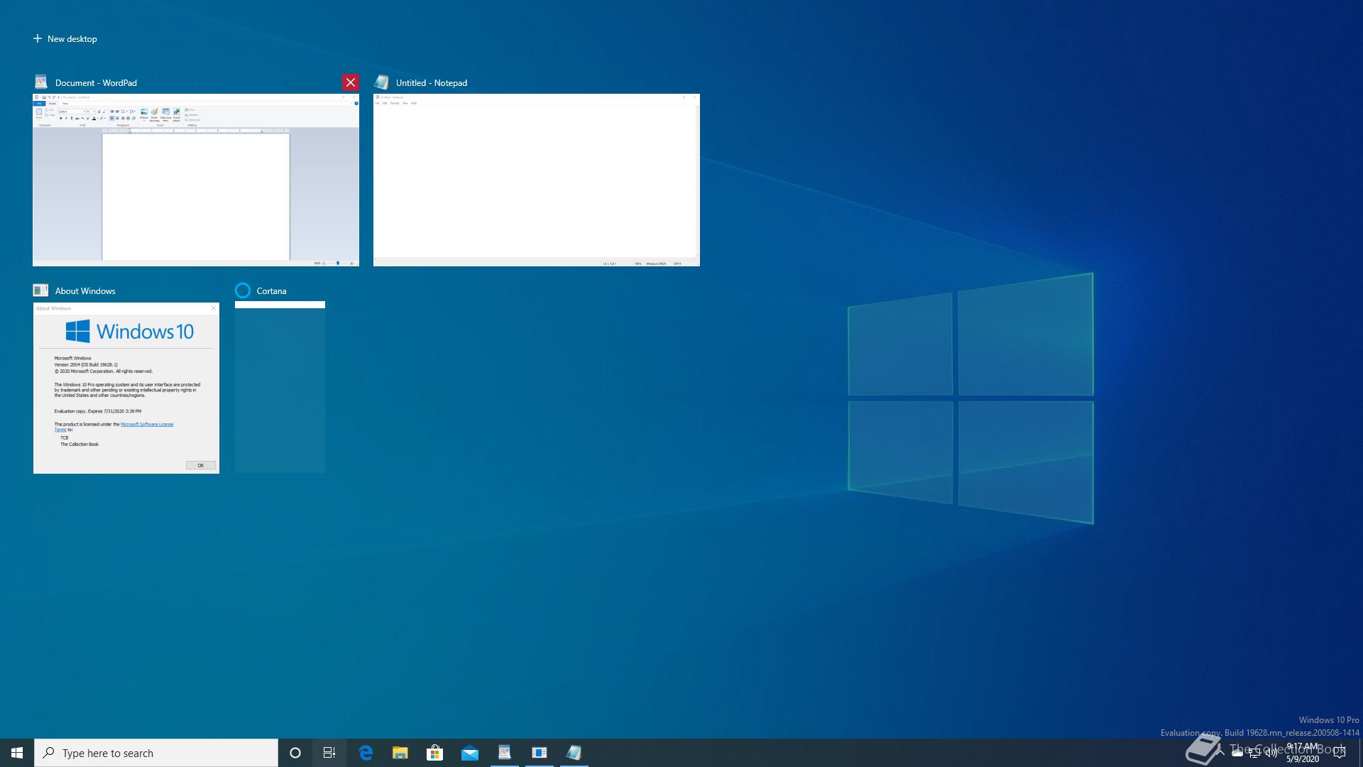Open the OneDrive cloud tray icon
Image resolution: width=1363 pixels, height=767 pixels.
[1237, 753]
